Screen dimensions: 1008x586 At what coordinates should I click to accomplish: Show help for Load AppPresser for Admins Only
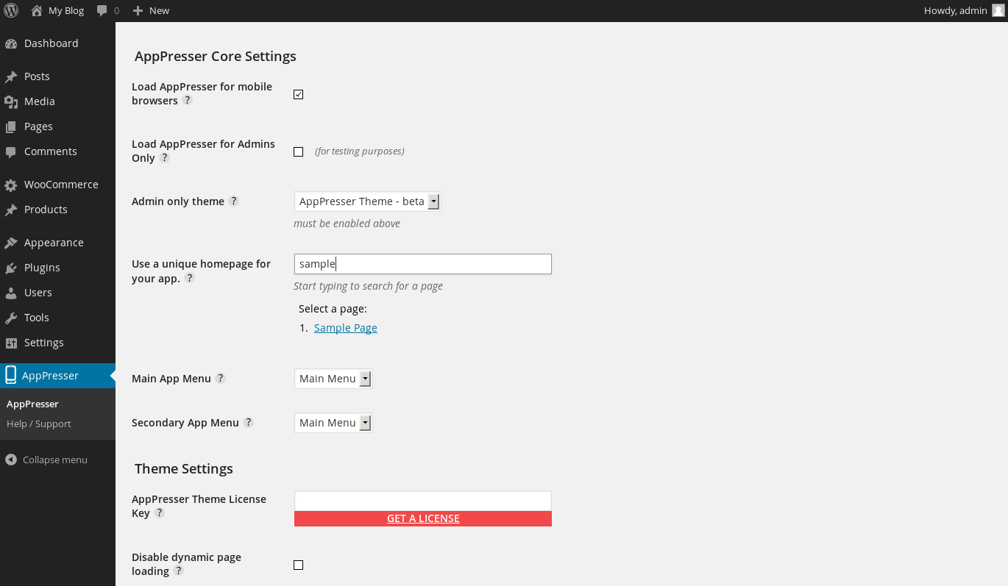(164, 157)
